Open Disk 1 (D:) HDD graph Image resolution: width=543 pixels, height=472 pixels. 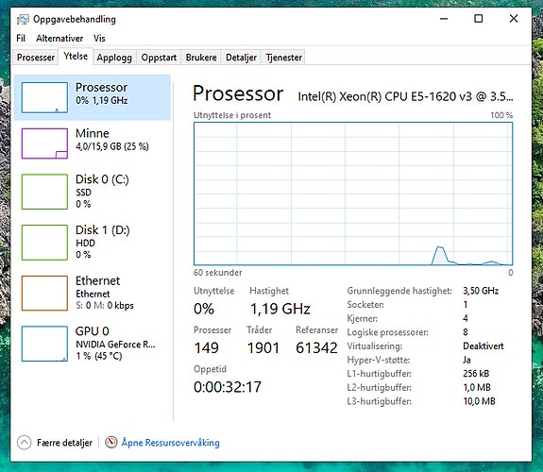44,243
